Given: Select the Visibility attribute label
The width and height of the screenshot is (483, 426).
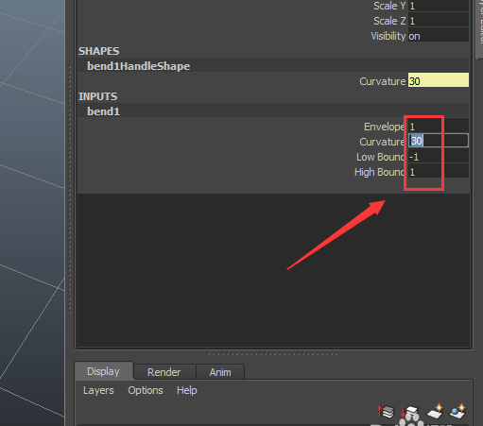Looking at the screenshot, I should point(388,36).
